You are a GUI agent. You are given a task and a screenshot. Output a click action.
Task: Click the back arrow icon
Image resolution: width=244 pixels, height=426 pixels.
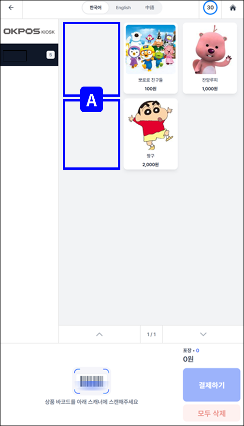tap(11, 8)
